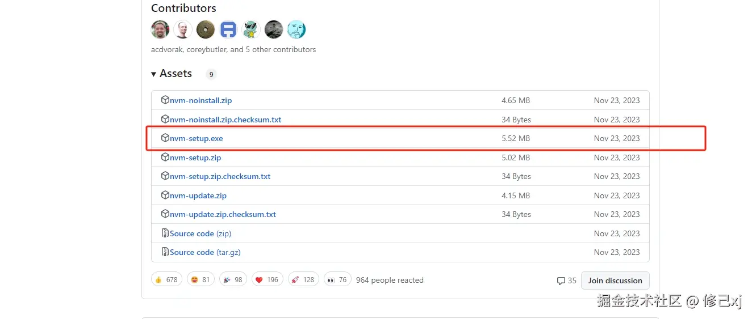React with thumbs up (678)
This screenshot has height=319, width=752.
click(166, 279)
